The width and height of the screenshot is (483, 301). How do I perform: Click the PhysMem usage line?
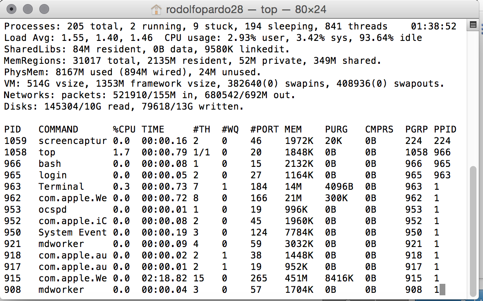132,72
